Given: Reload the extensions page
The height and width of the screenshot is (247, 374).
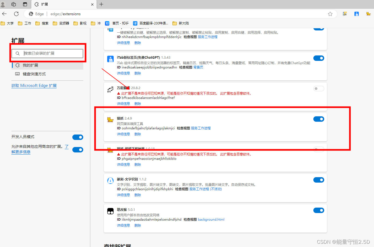Looking at the screenshot, I should pyautogui.click(x=16, y=14).
